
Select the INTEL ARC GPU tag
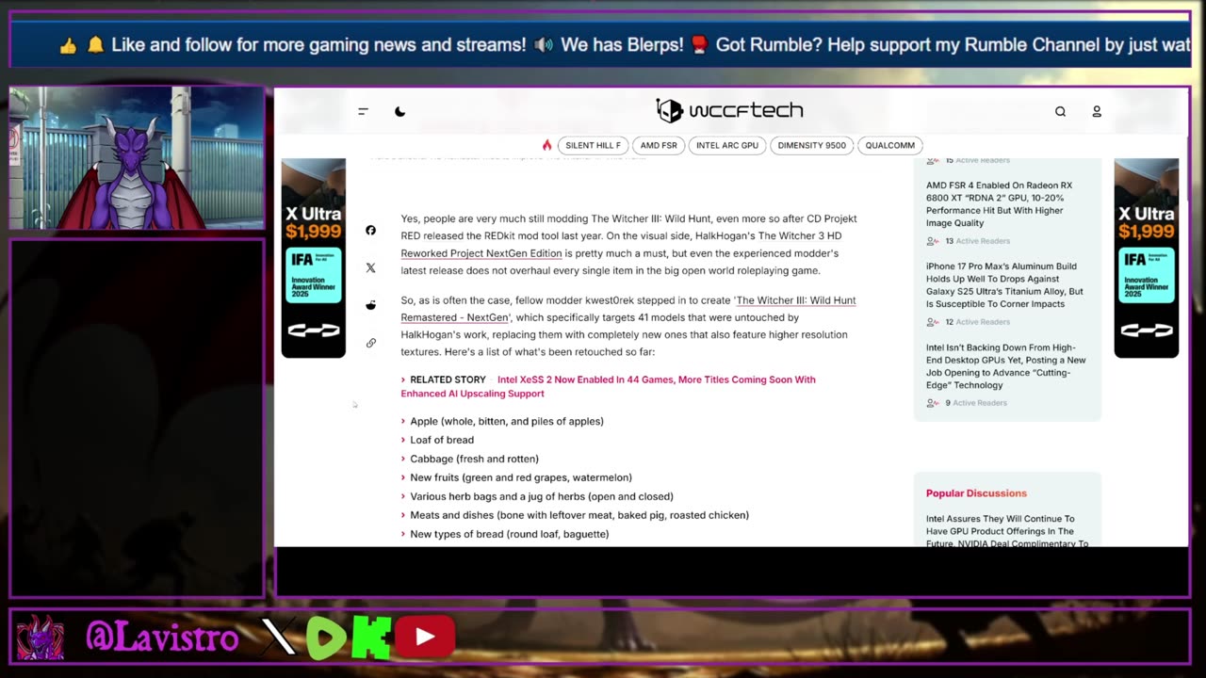727,145
